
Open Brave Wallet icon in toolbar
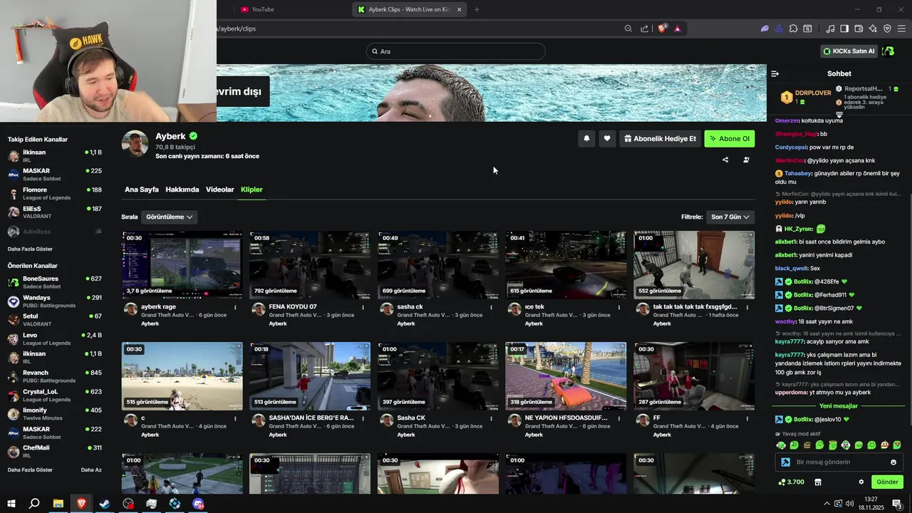pos(859,28)
